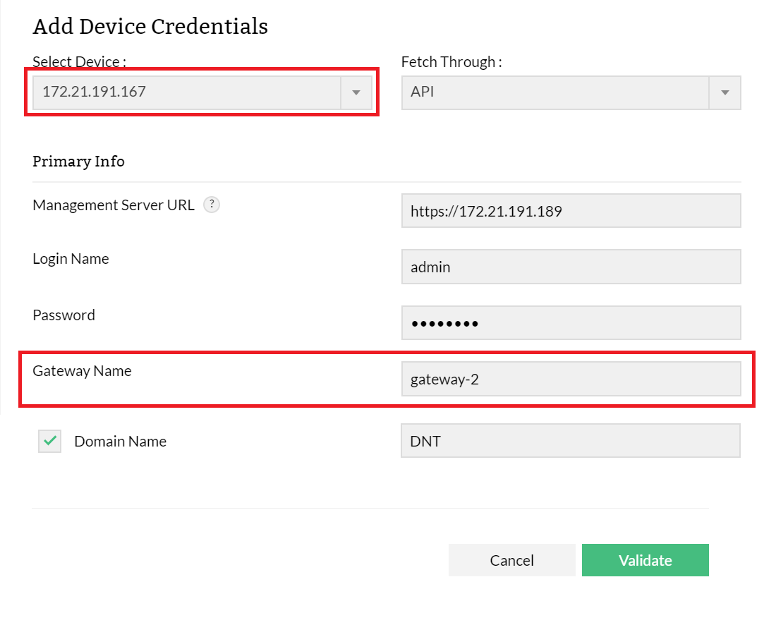
Task: Focus the Management Server URL input
Action: click(571, 211)
